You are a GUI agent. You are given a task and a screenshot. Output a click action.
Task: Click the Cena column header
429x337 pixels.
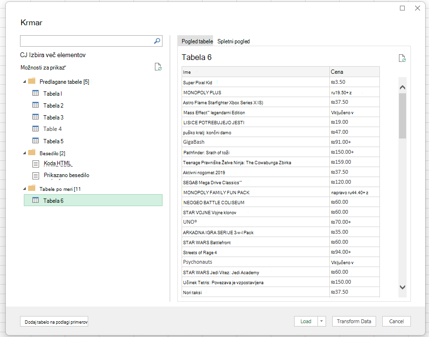[x=355, y=72]
